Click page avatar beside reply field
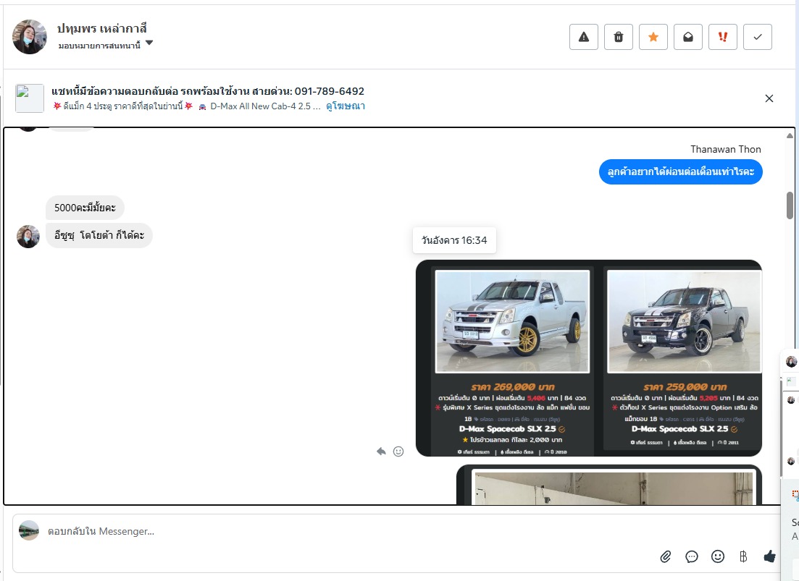 point(29,530)
